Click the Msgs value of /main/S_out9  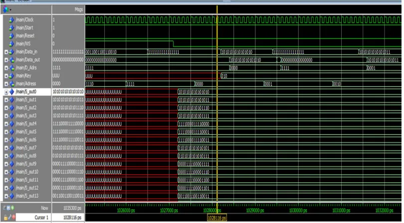68,164
